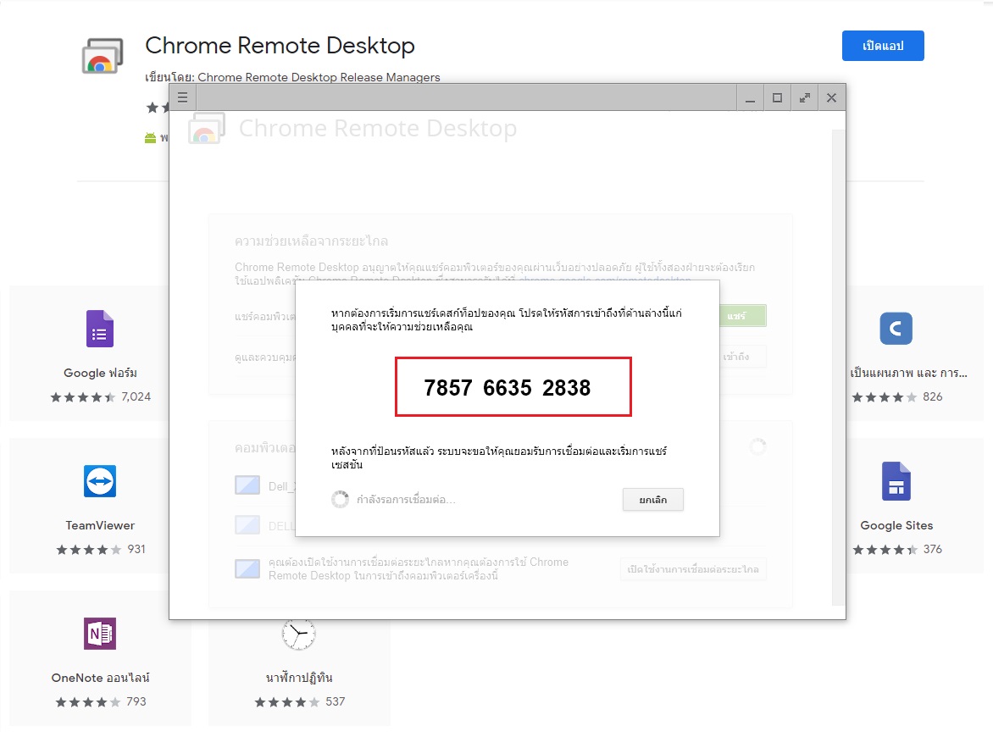Click the เข้าถึง access button
The image size is (993, 748).
(743, 357)
